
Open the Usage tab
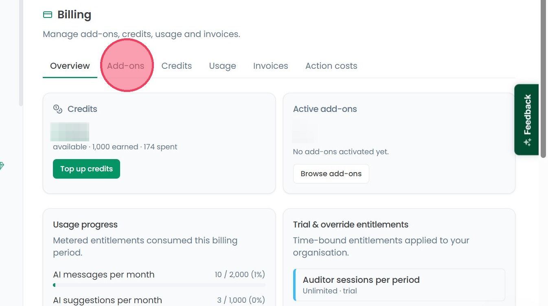point(223,66)
